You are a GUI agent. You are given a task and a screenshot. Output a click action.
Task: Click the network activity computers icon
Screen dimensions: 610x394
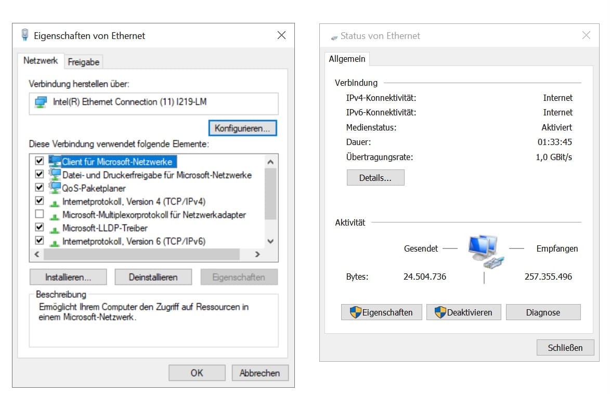pos(483,251)
